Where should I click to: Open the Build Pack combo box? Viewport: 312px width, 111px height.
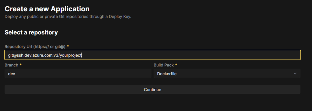[227, 73]
